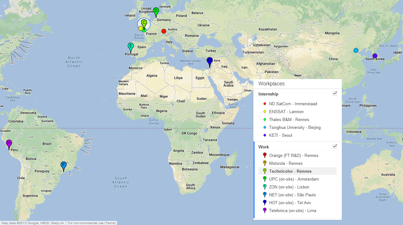Select KETI - Seoul entry
The width and height of the screenshot is (403, 225).
click(280, 136)
